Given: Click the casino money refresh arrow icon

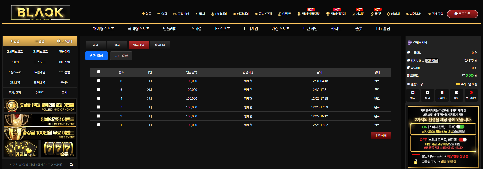Looking at the screenshot, I should 466,60.
